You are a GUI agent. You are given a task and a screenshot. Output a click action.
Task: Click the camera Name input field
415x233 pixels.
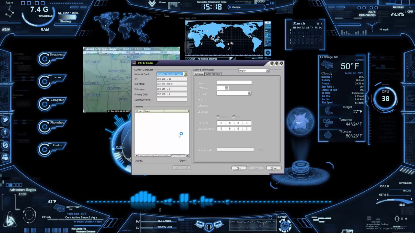[234, 83]
